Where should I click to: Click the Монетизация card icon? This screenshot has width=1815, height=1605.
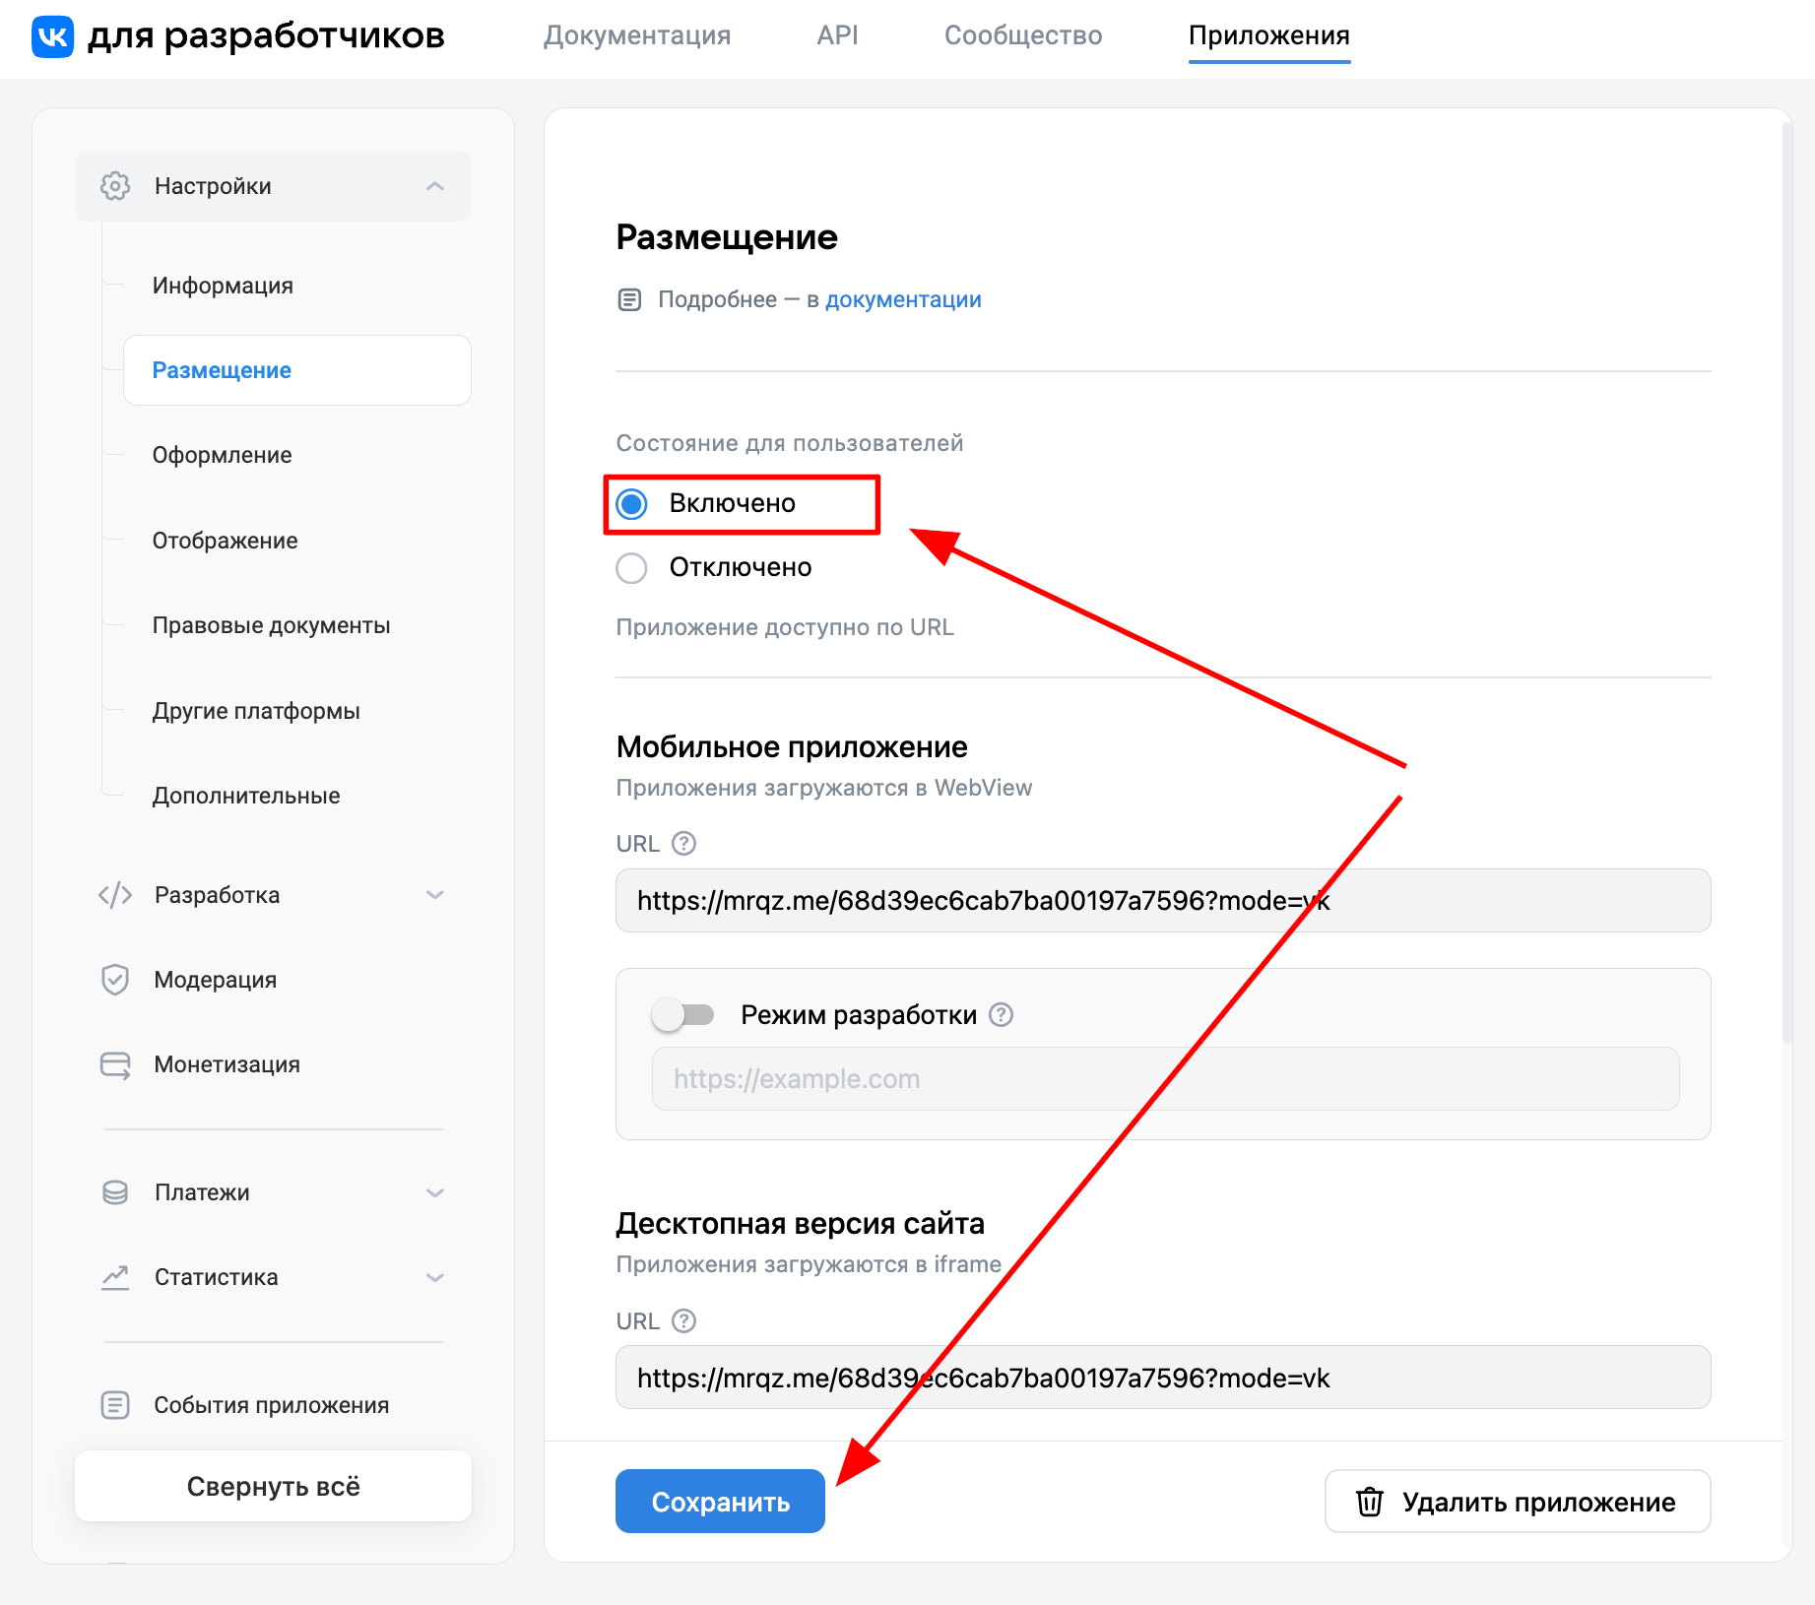(x=115, y=1064)
